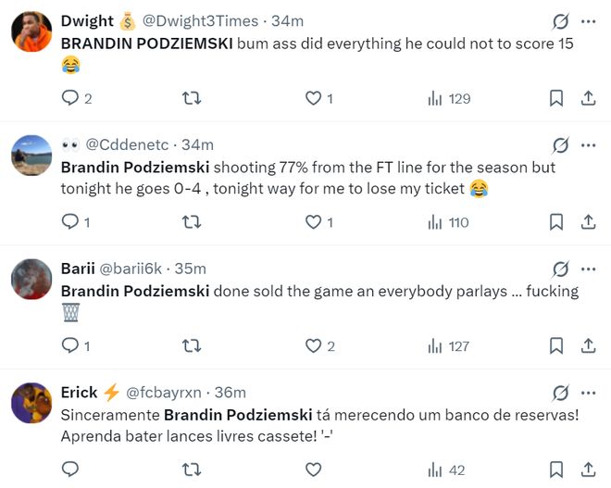
Task: Reply to Dwight's tweet
Action: [x=70, y=98]
